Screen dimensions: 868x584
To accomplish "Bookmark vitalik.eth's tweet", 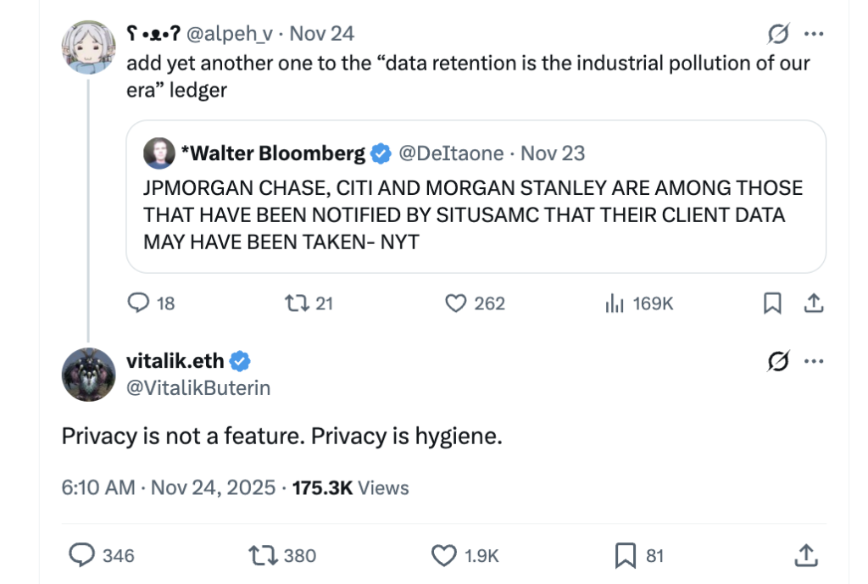I will point(625,555).
